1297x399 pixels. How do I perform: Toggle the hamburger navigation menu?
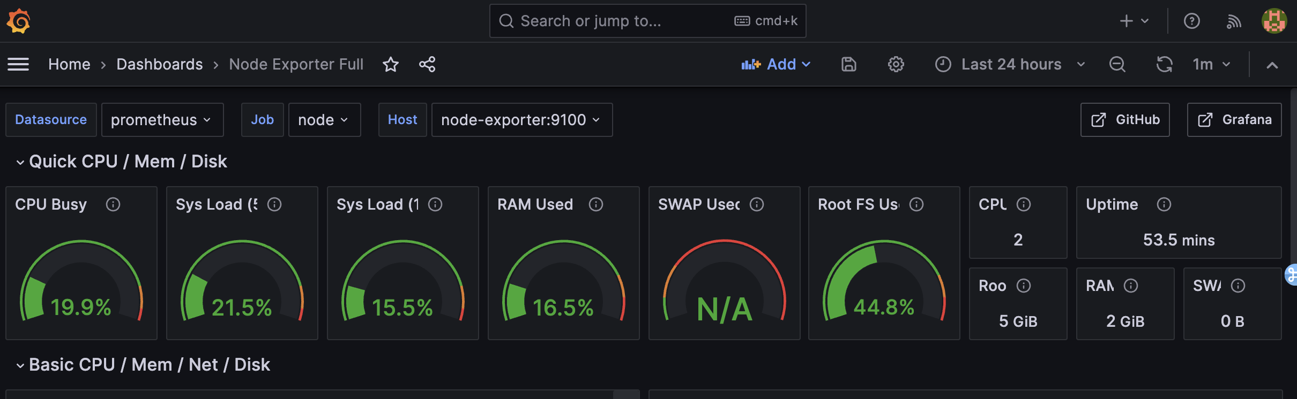tap(18, 65)
